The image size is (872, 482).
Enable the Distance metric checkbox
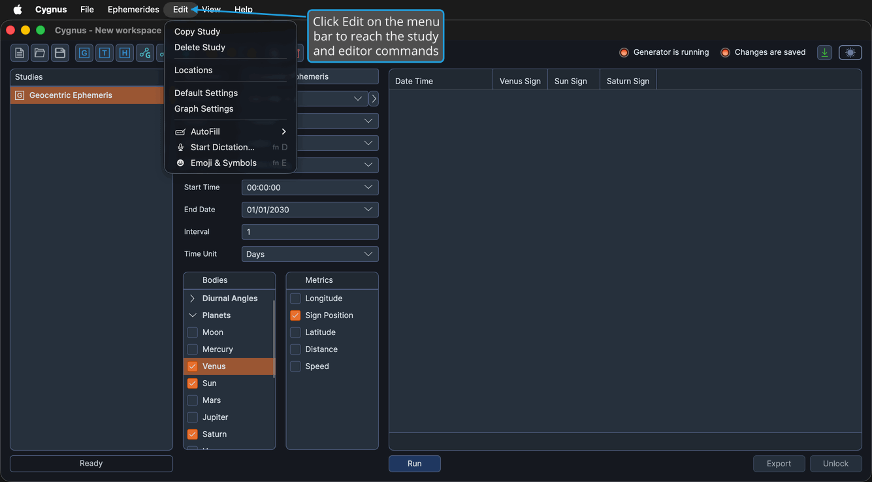(x=295, y=349)
